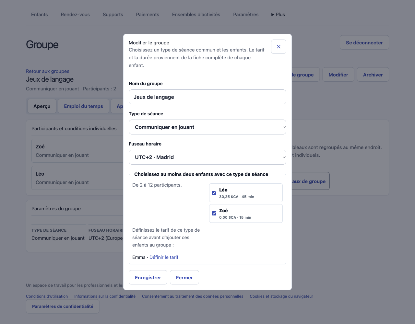This screenshot has height=324, width=415.
Task: Open the Fuseau horaire dropdown
Action: point(207,157)
